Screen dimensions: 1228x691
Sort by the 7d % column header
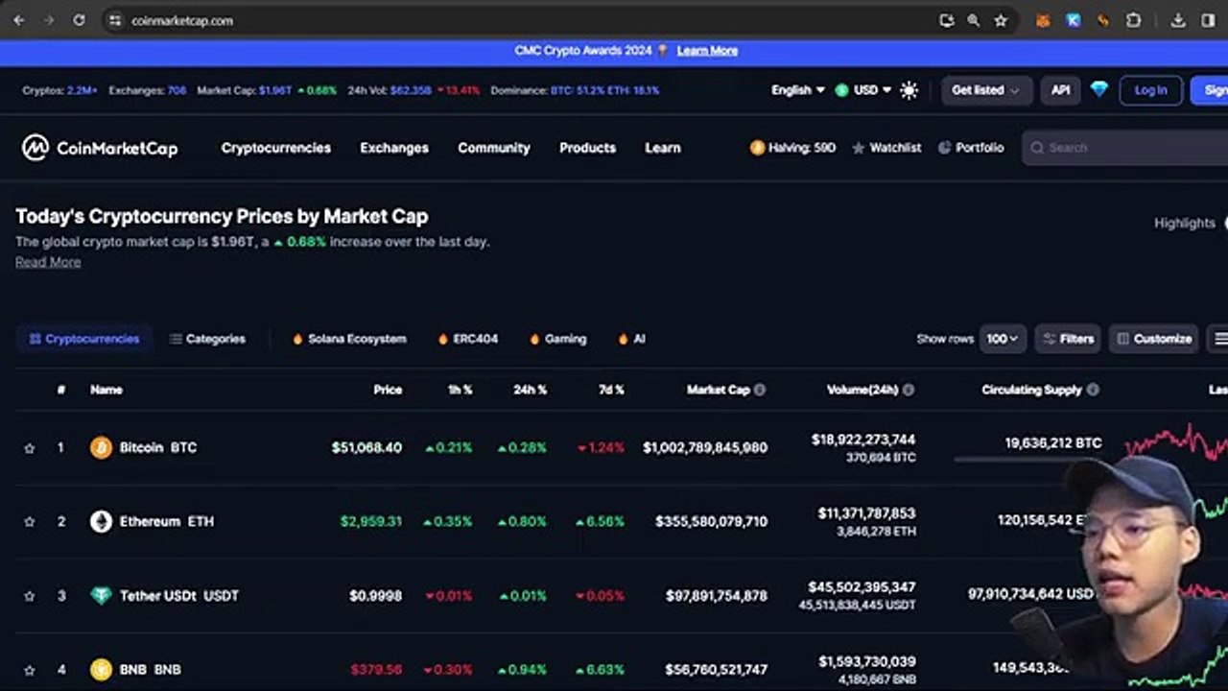pyautogui.click(x=611, y=390)
